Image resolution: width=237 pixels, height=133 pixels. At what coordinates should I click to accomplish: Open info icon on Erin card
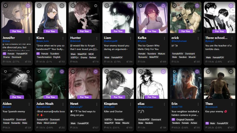197,72
